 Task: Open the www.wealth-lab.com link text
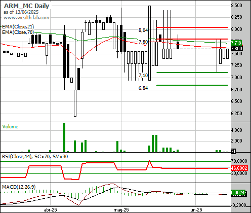point(26,18)
